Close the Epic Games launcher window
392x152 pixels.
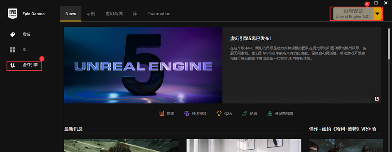coord(385,3)
